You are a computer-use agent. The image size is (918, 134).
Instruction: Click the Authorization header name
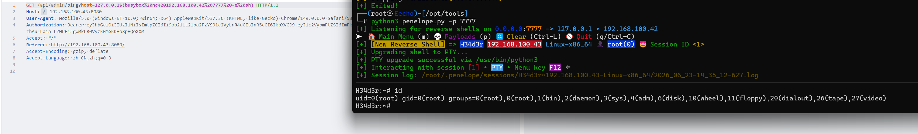pyautogui.click(x=45, y=25)
